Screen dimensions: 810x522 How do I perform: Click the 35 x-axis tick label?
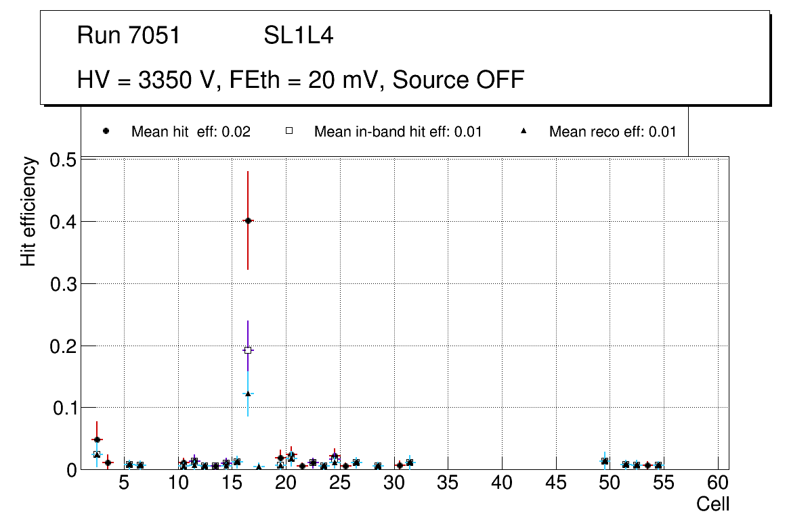pyautogui.click(x=448, y=483)
